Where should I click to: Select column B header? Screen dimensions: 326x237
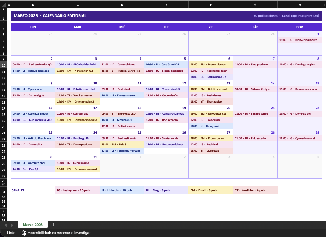(33, 4)
